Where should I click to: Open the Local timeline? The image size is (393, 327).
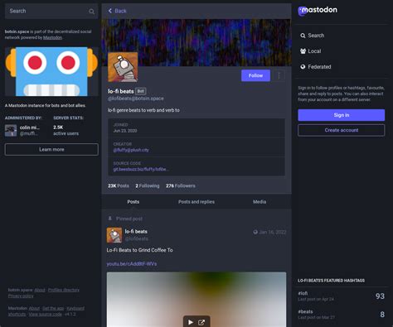[311, 51]
